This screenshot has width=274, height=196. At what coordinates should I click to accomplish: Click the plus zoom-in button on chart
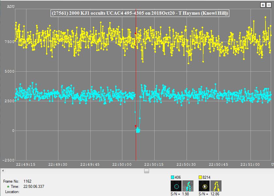pos(263,5)
